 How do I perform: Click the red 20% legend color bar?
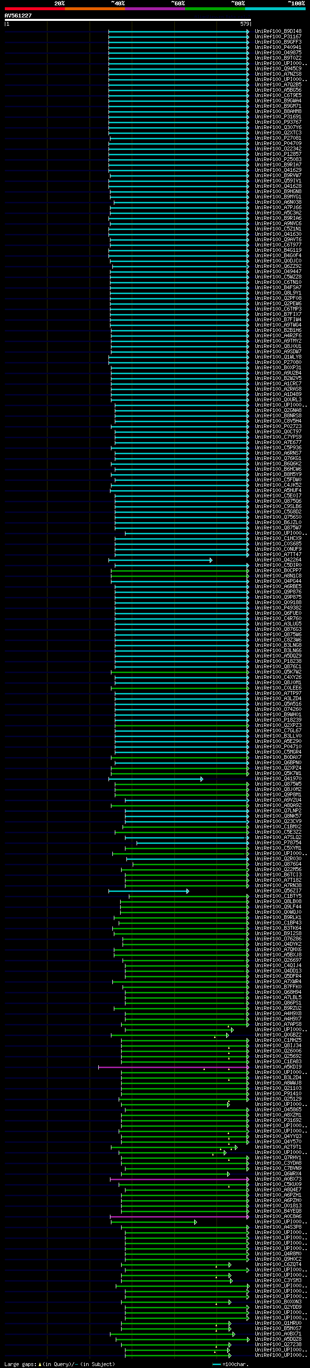[x=34, y=9]
